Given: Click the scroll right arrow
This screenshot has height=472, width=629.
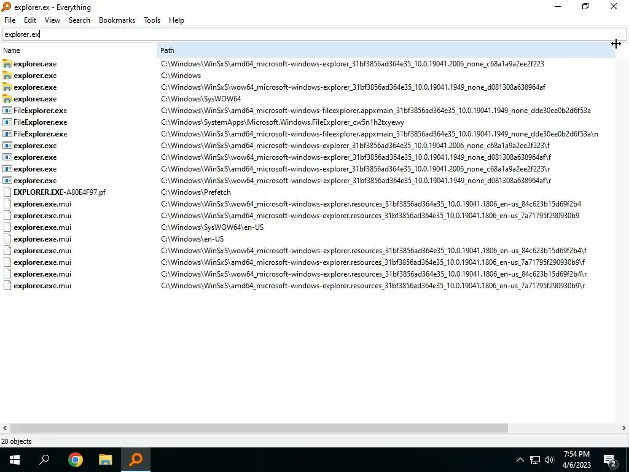Looking at the screenshot, I should coord(624,428).
